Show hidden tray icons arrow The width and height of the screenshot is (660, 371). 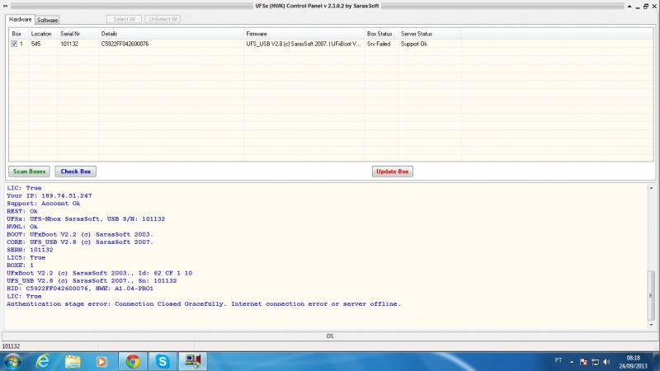(x=572, y=362)
